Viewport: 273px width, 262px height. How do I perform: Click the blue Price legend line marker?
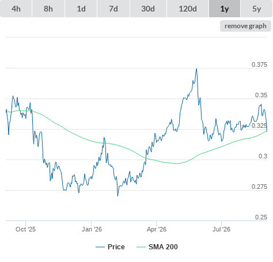[100, 247]
